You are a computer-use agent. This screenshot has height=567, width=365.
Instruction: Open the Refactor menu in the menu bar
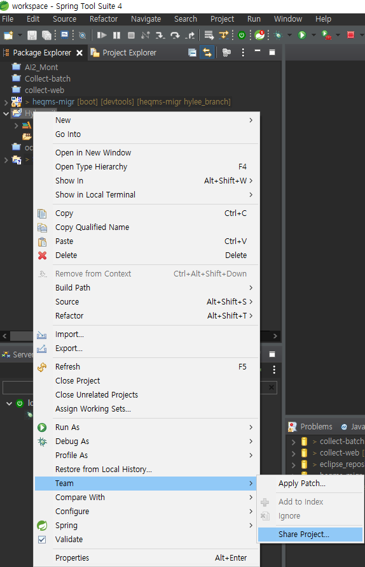[x=104, y=19]
